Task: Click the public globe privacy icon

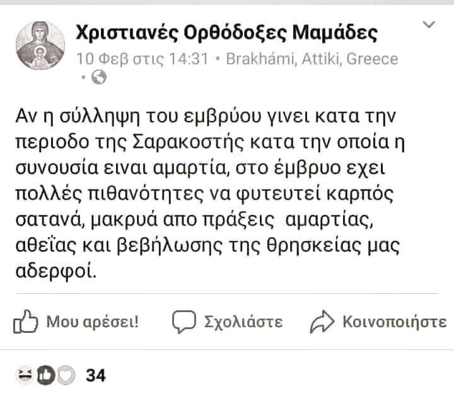Action: pyautogui.click(x=99, y=78)
